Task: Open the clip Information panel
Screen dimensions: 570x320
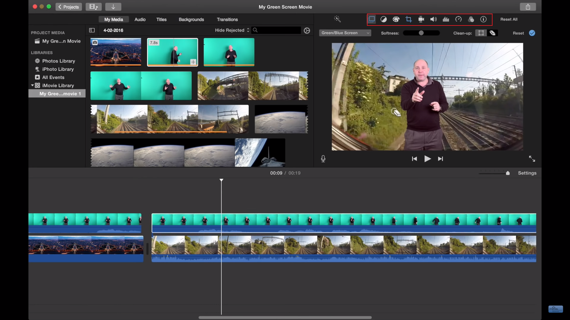Action: (483, 19)
